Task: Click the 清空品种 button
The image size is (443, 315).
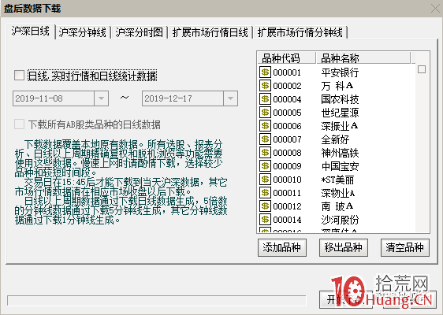Action: click(x=405, y=247)
